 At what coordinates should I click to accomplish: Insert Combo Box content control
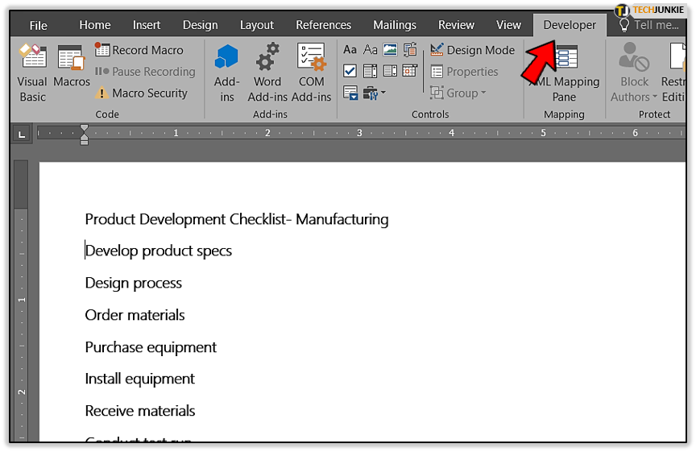[371, 71]
